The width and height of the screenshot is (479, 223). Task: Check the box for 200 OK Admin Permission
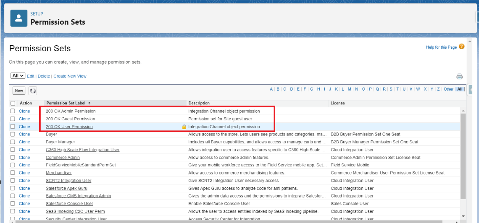(13, 111)
